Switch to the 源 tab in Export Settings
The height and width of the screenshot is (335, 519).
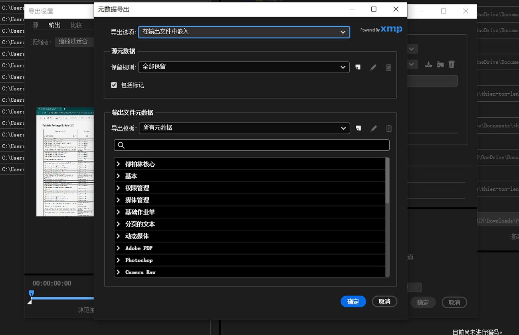pos(36,25)
